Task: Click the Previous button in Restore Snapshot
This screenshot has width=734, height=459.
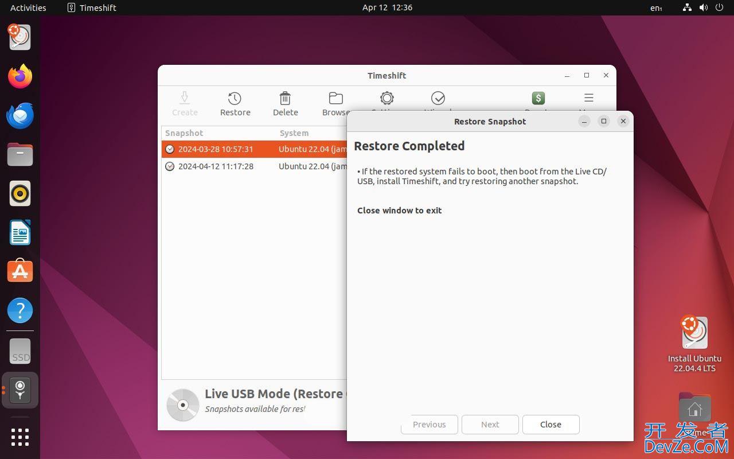Action: (429, 425)
